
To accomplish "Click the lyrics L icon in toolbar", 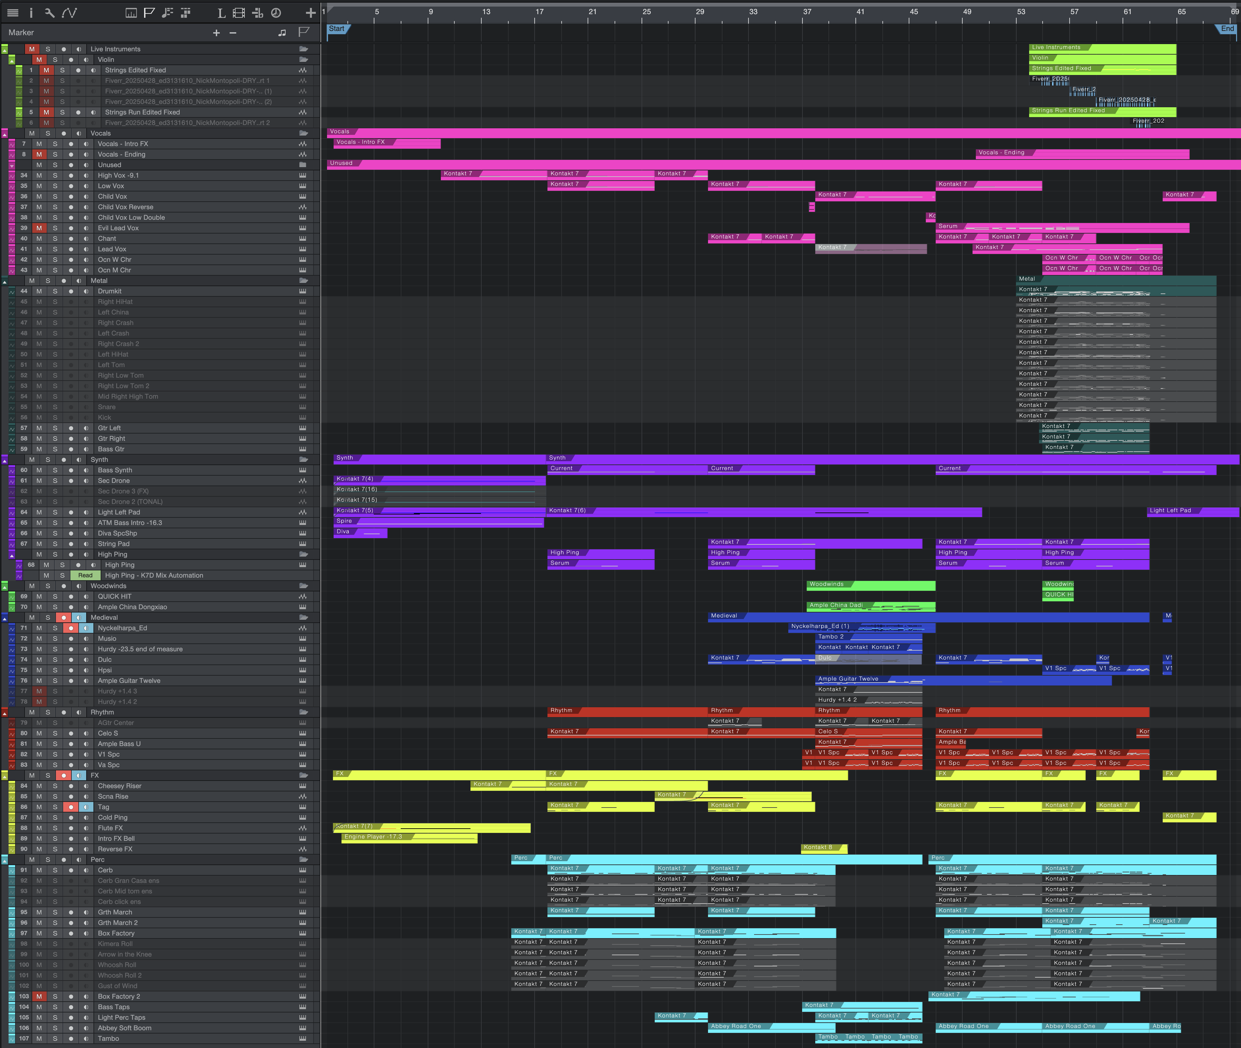I will [x=221, y=12].
